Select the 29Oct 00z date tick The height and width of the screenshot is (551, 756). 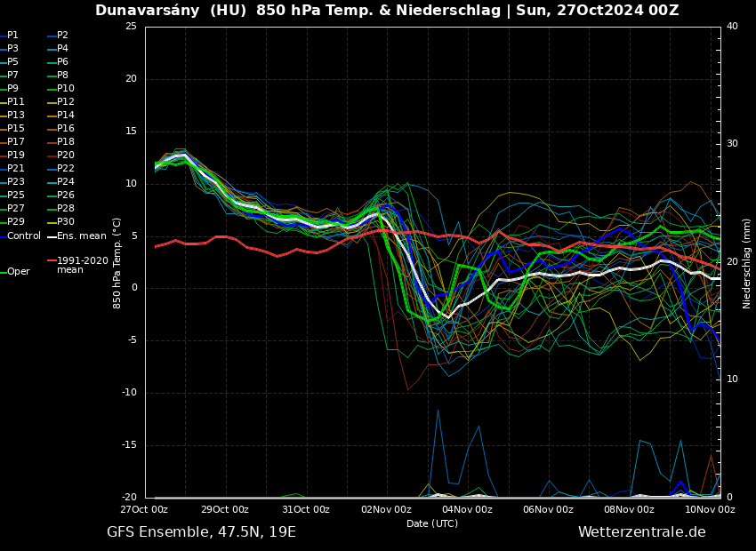click(224, 510)
